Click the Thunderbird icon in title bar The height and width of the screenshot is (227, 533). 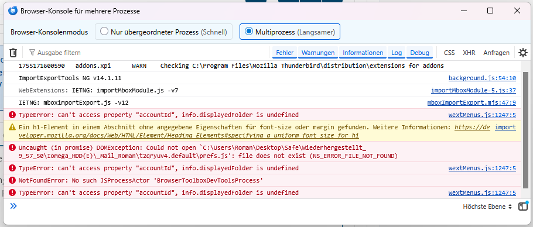point(12,11)
